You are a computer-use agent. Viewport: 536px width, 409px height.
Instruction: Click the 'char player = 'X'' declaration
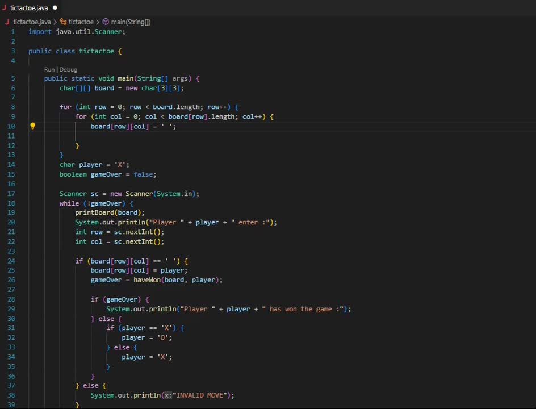(x=94, y=165)
